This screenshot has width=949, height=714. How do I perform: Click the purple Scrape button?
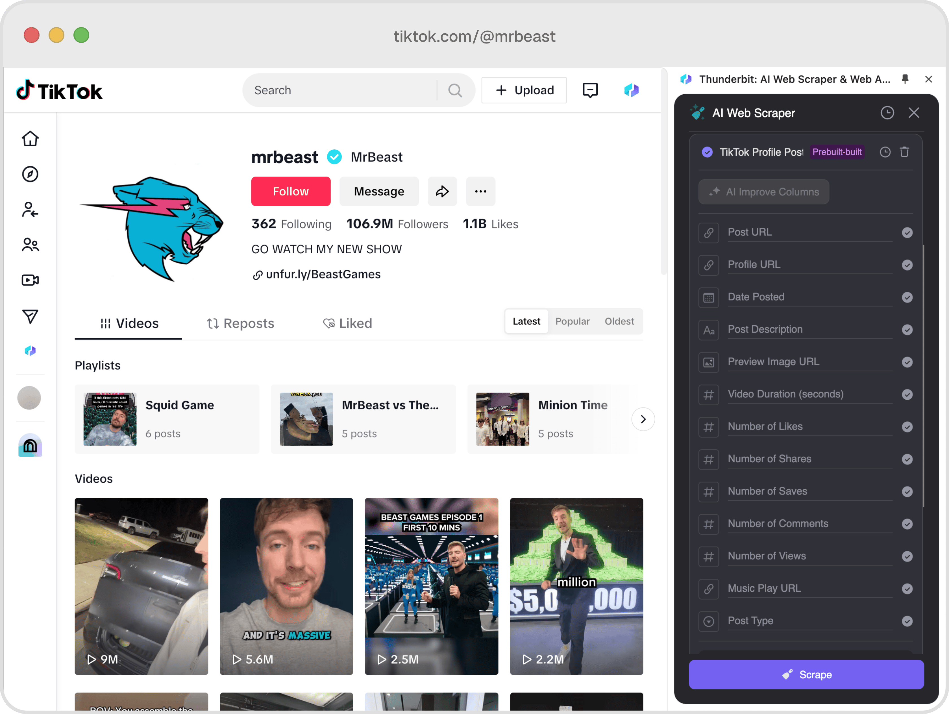click(x=806, y=674)
